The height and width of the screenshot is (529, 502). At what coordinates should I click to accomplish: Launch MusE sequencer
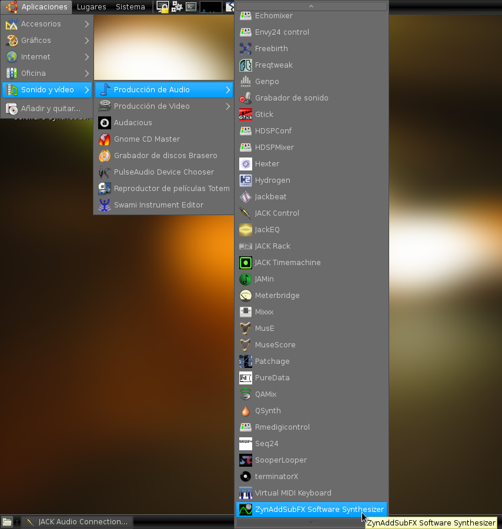(x=312, y=329)
